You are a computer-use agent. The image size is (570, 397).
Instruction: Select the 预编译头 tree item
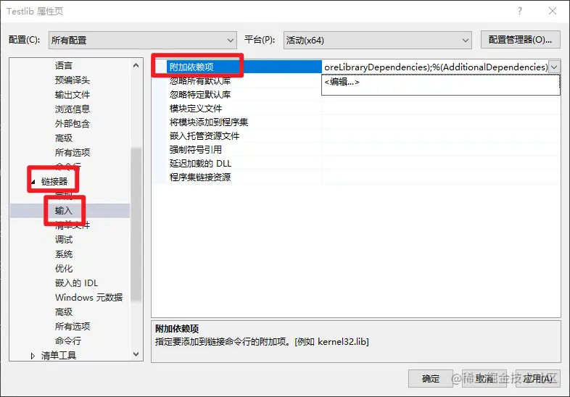(x=73, y=80)
